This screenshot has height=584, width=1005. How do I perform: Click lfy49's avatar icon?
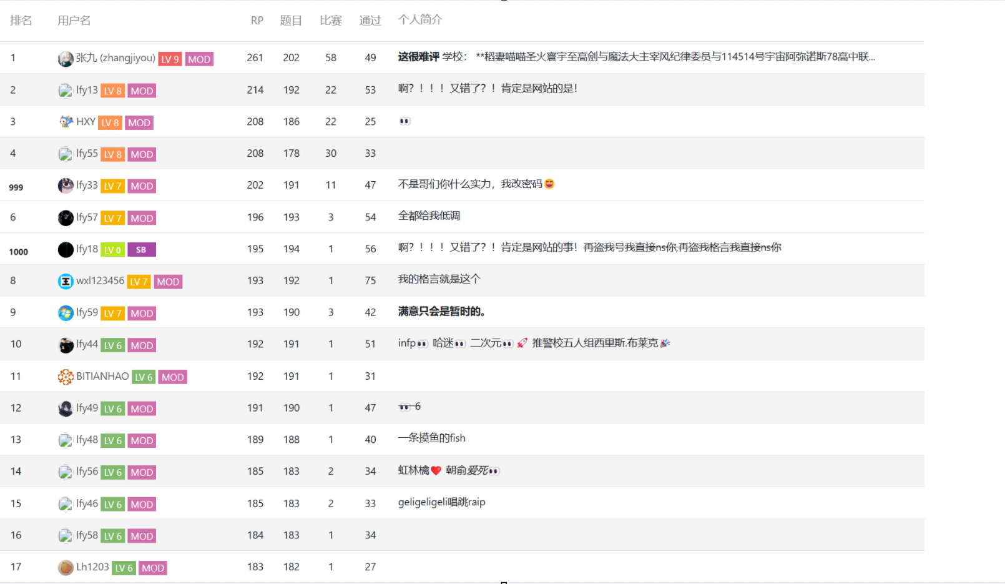[x=66, y=408]
